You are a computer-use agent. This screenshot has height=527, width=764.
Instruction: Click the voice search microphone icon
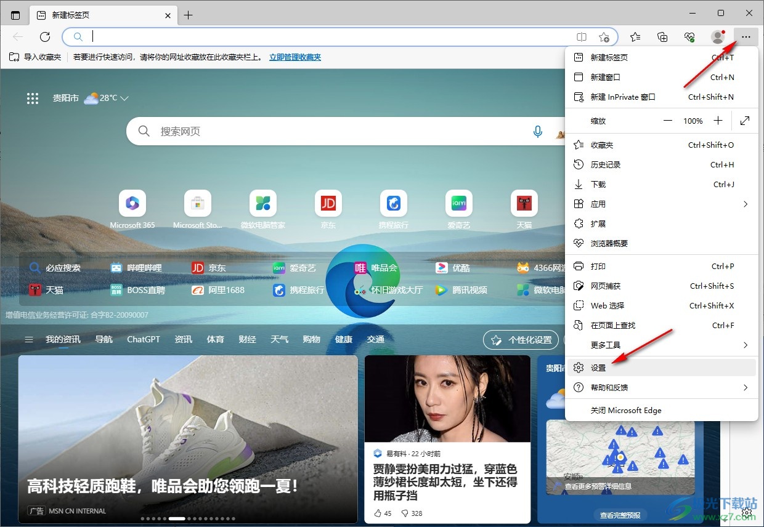point(538,131)
